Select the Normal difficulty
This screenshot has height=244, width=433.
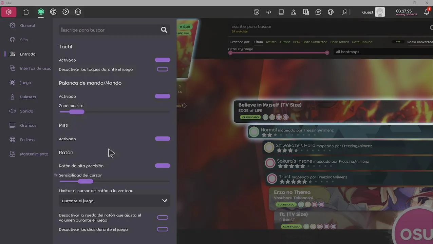340,132
